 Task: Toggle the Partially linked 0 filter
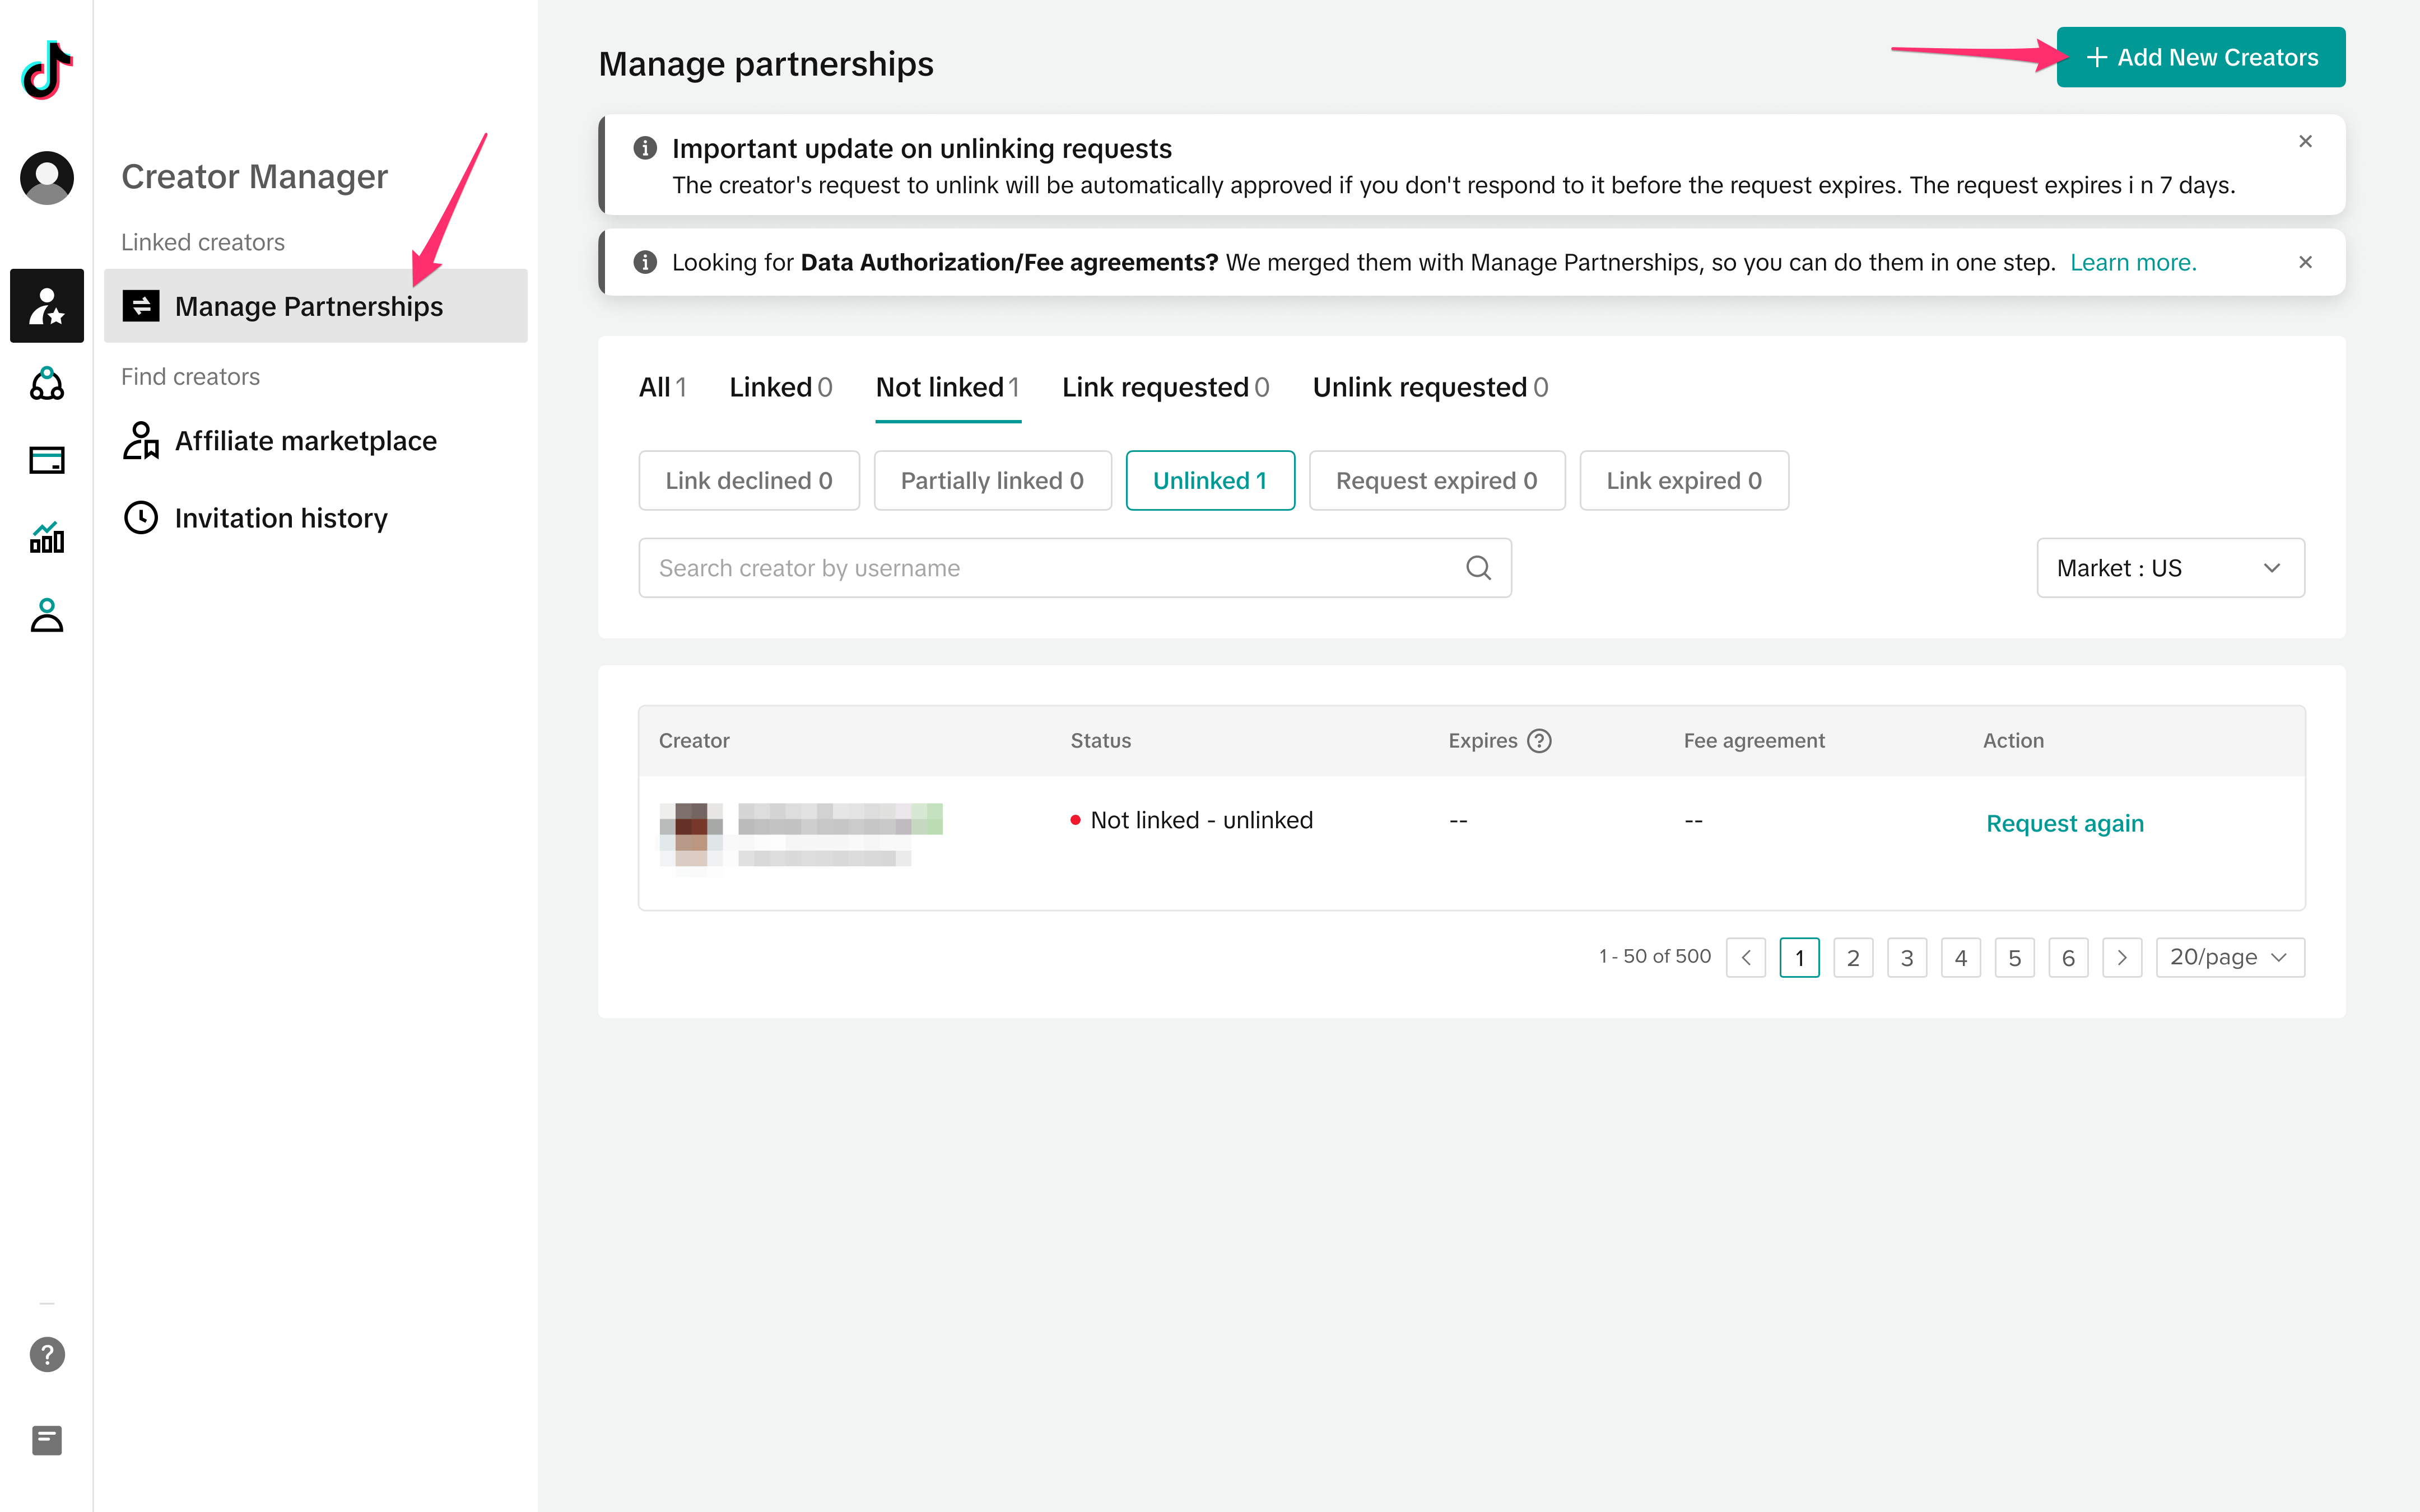click(992, 481)
